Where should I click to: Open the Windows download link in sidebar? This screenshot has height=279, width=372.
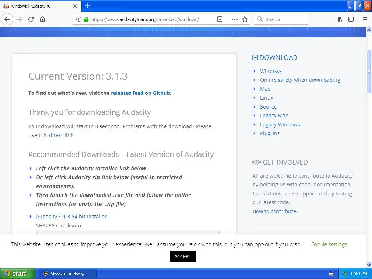tap(271, 71)
